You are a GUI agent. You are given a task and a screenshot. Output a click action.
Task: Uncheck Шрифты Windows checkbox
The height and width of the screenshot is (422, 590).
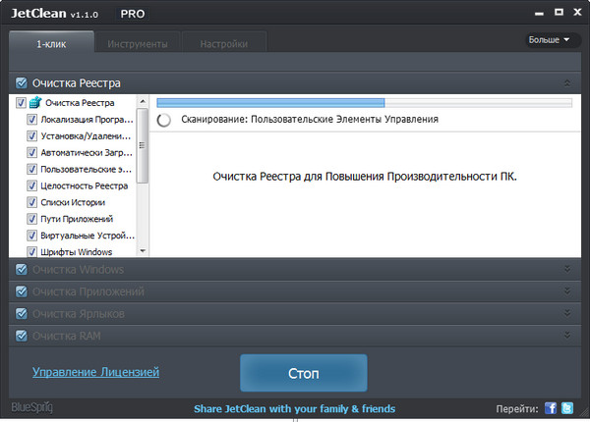(x=32, y=251)
